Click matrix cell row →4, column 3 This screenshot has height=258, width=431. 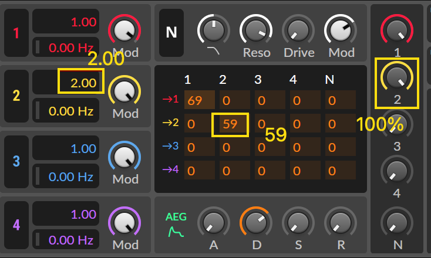[270, 170]
